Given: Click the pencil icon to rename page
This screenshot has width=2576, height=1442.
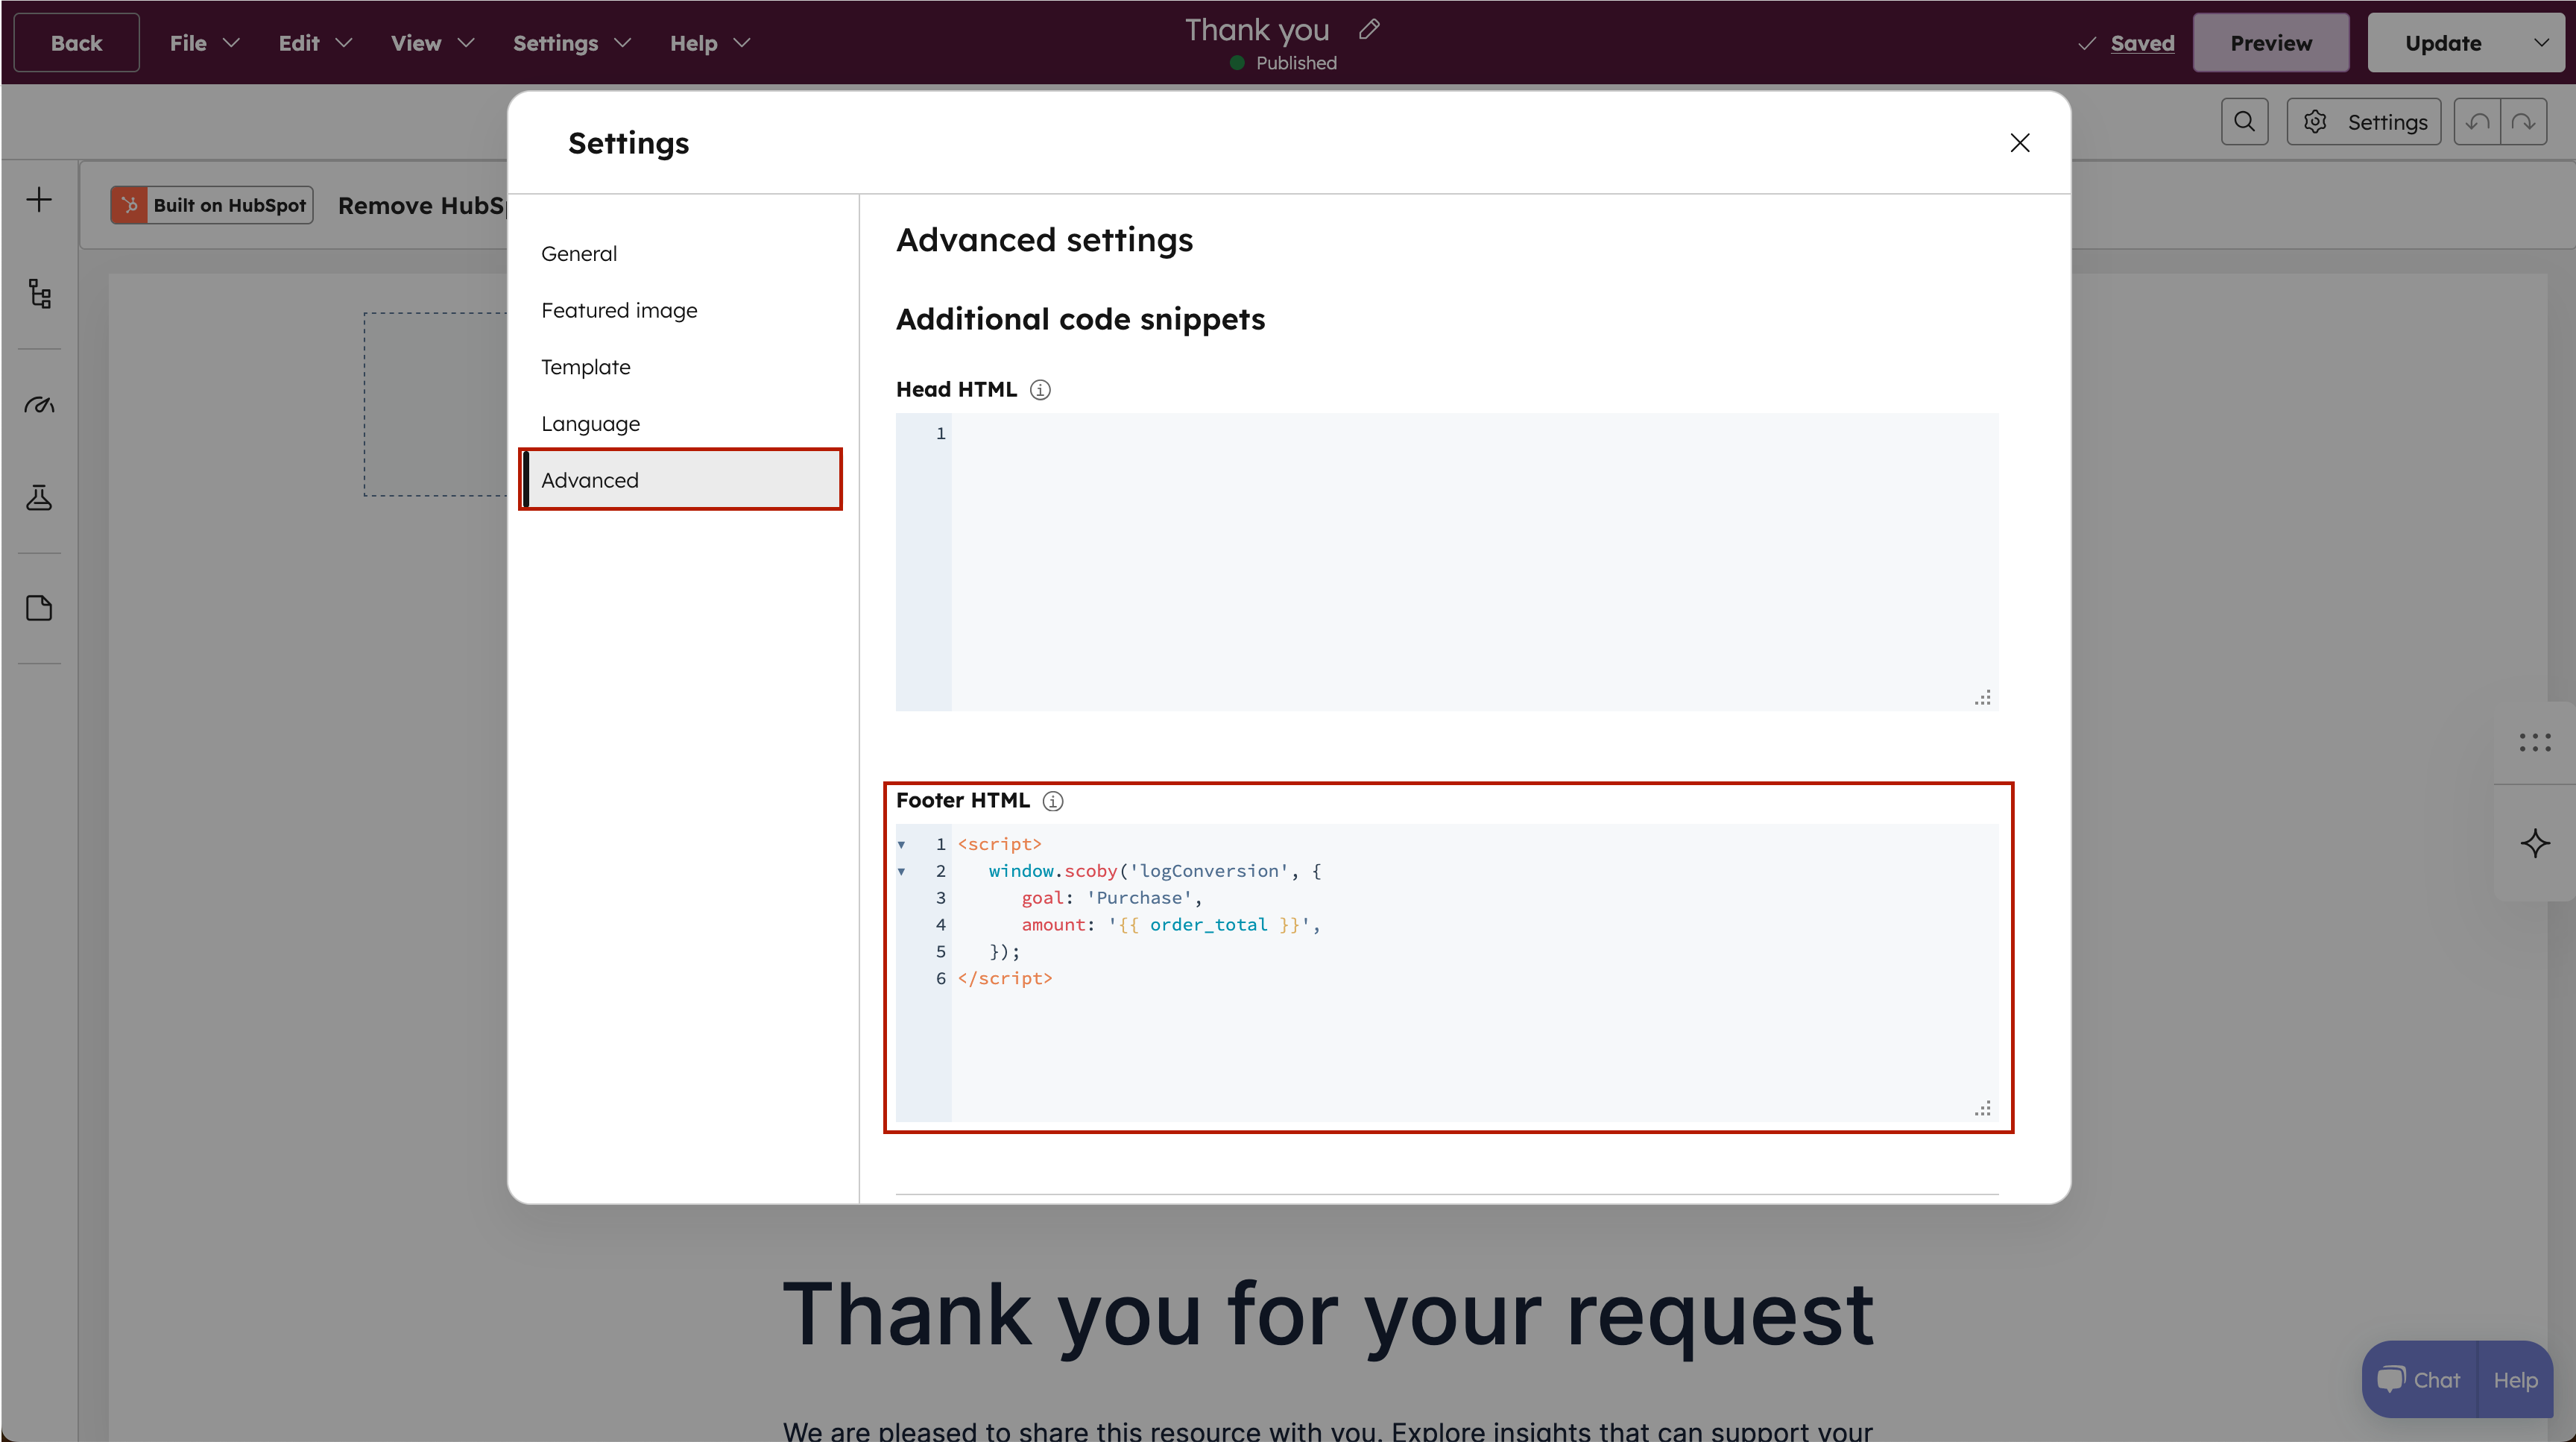Looking at the screenshot, I should click(1369, 29).
